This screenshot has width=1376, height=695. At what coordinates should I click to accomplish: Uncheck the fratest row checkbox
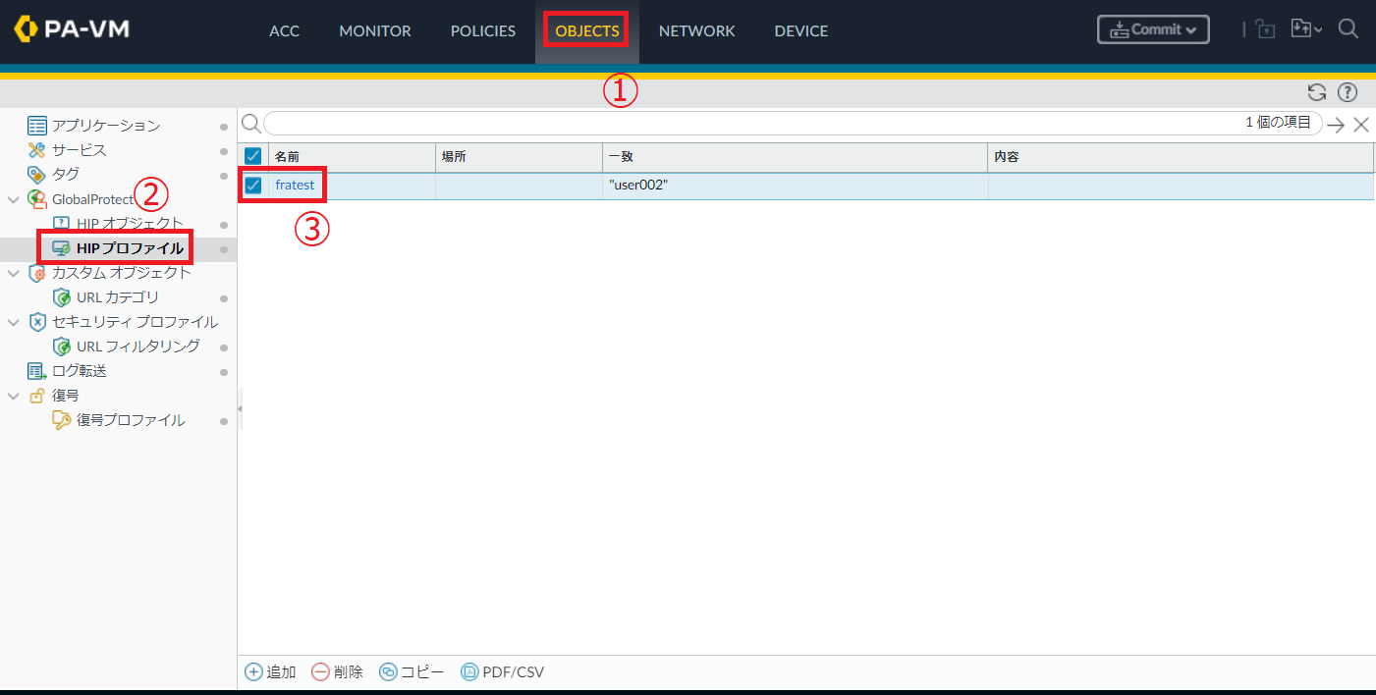pos(252,185)
